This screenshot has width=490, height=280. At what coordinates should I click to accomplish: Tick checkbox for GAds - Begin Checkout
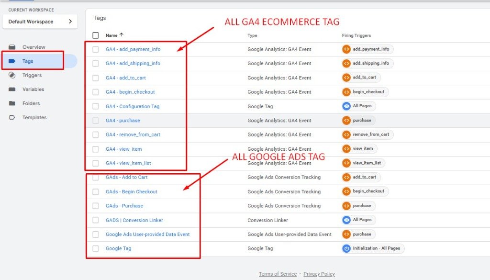point(96,191)
